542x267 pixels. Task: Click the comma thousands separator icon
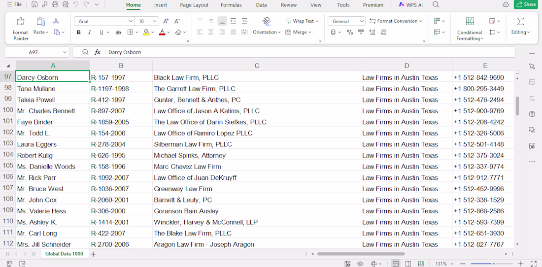click(x=361, y=32)
